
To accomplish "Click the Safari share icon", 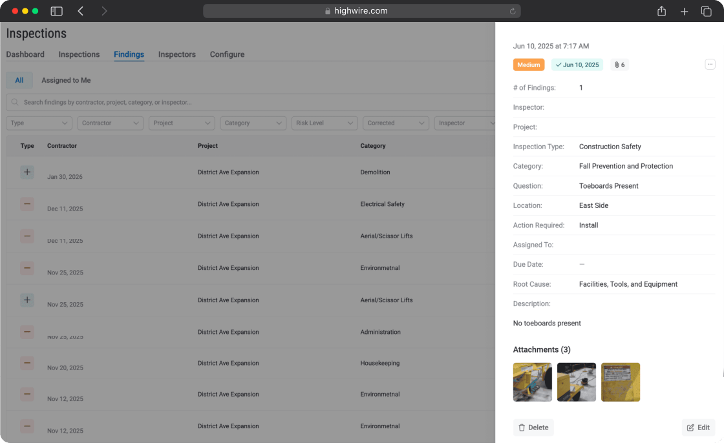I will point(662,11).
